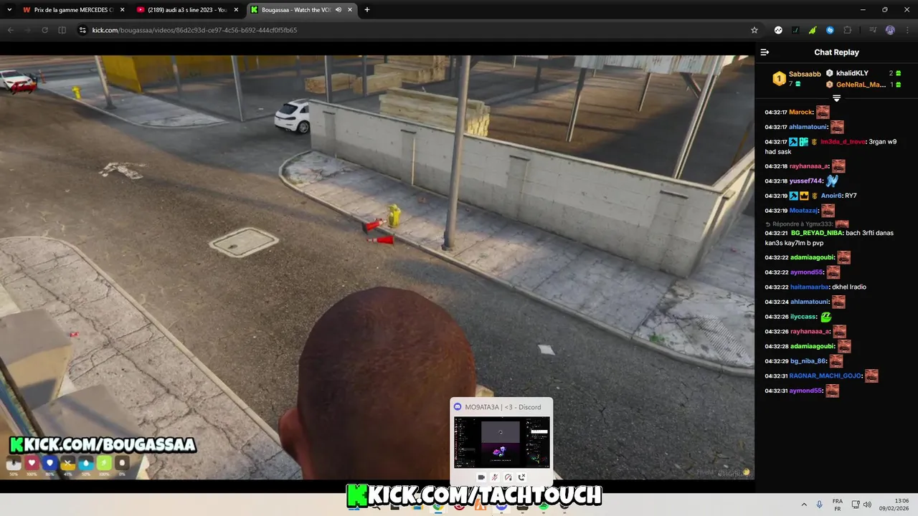This screenshot has height=516, width=918.
Task: Open the network status tray icon
Action: click(x=855, y=505)
